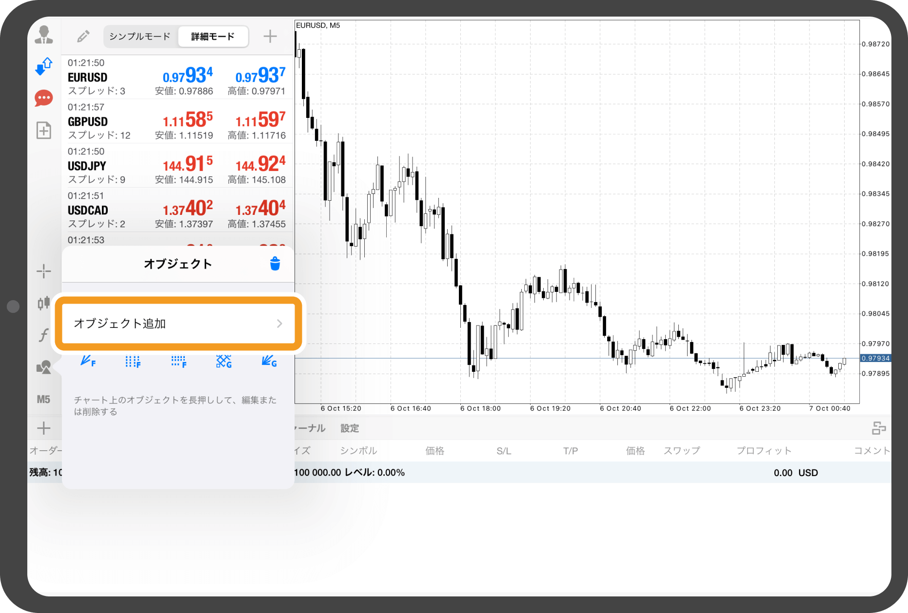Open the red chat messages icon

click(x=44, y=98)
